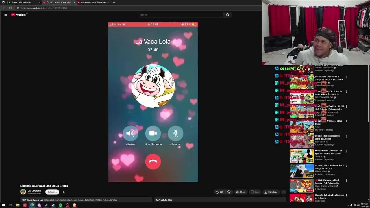Open options menu for Cuento: Tres conejitos video
The height and width of the screenshot is (208, 370).
(x=346, y=136)
